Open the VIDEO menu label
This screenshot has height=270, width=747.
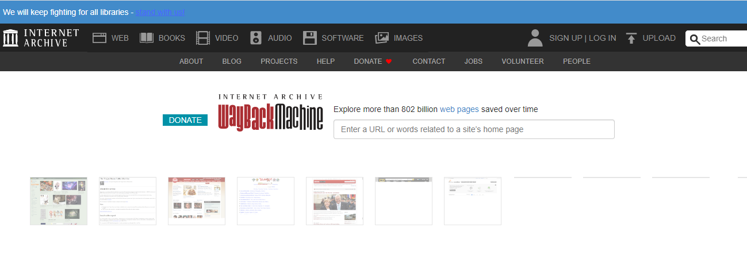tap(227, 38)
